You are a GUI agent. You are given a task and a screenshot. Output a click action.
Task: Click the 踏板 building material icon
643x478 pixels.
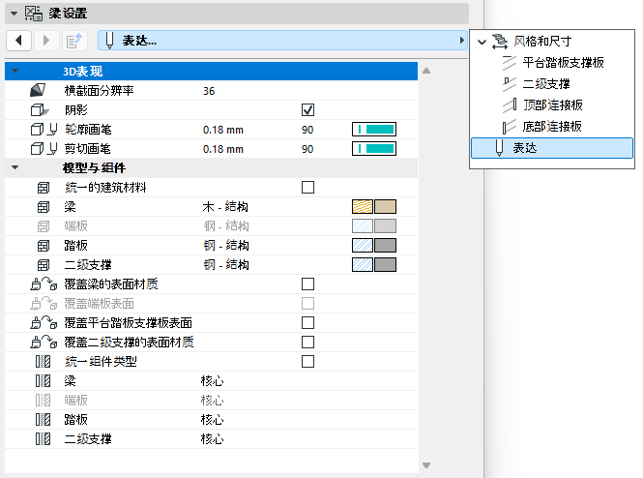44,246
